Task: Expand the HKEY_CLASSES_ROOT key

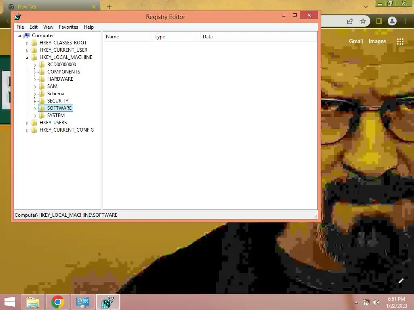Action: tap(27, 43)
